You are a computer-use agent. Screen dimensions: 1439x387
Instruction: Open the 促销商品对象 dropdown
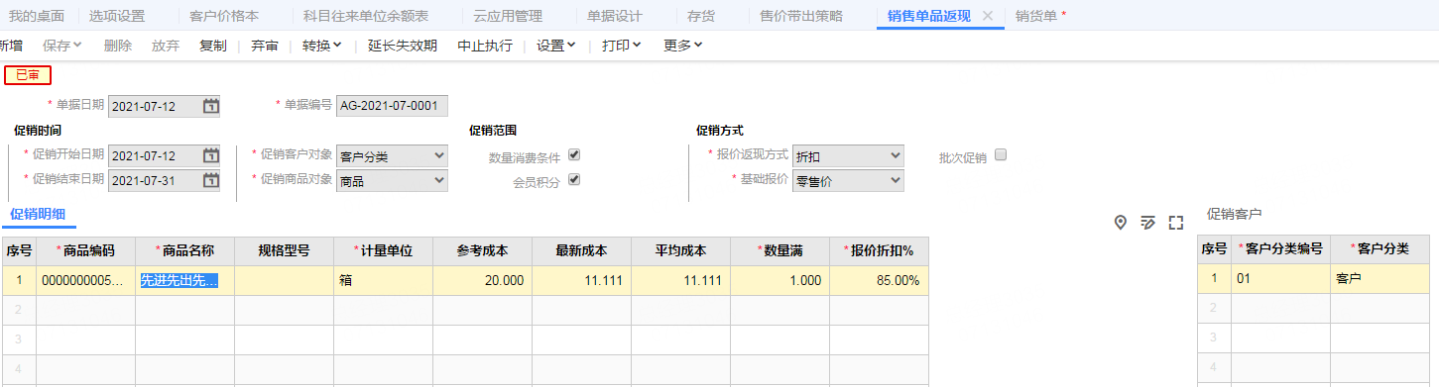[x=392, y=180]
